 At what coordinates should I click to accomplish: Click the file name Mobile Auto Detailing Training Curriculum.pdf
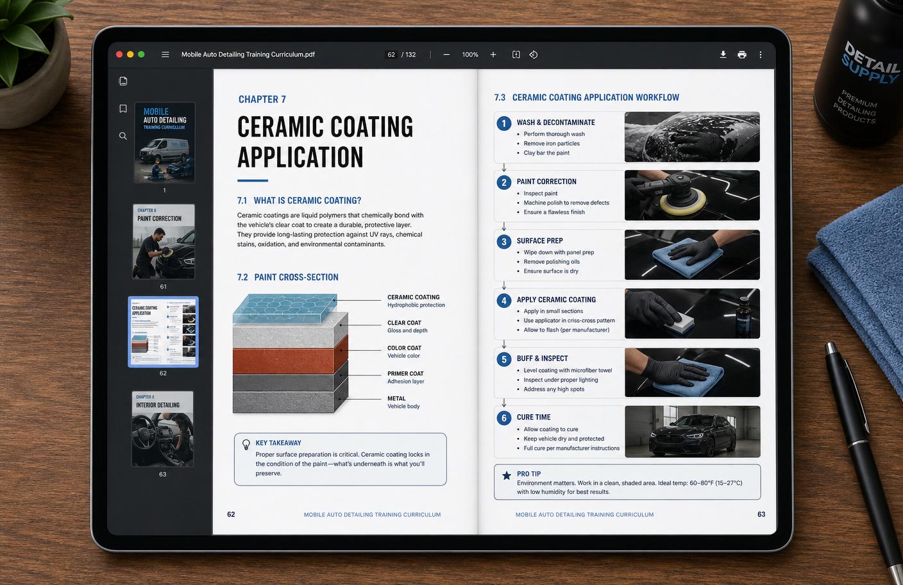click(x=248, y=55)
